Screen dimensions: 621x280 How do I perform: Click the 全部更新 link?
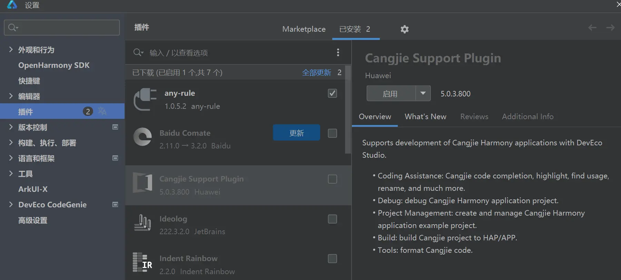316,73
